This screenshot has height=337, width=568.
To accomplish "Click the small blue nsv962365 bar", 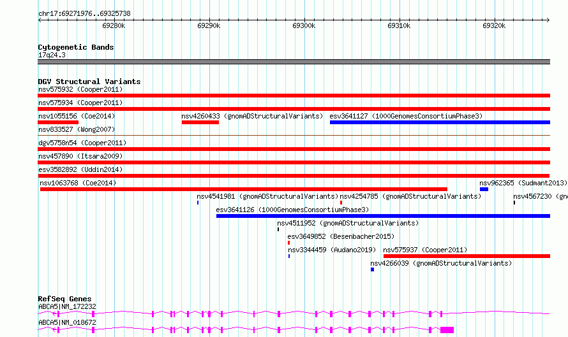I will (x=484, y=189).
